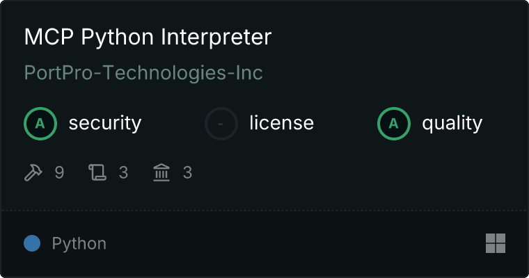Screen dimensions: 529x278
Task: Click the tools count number 9
Action: 59,172
